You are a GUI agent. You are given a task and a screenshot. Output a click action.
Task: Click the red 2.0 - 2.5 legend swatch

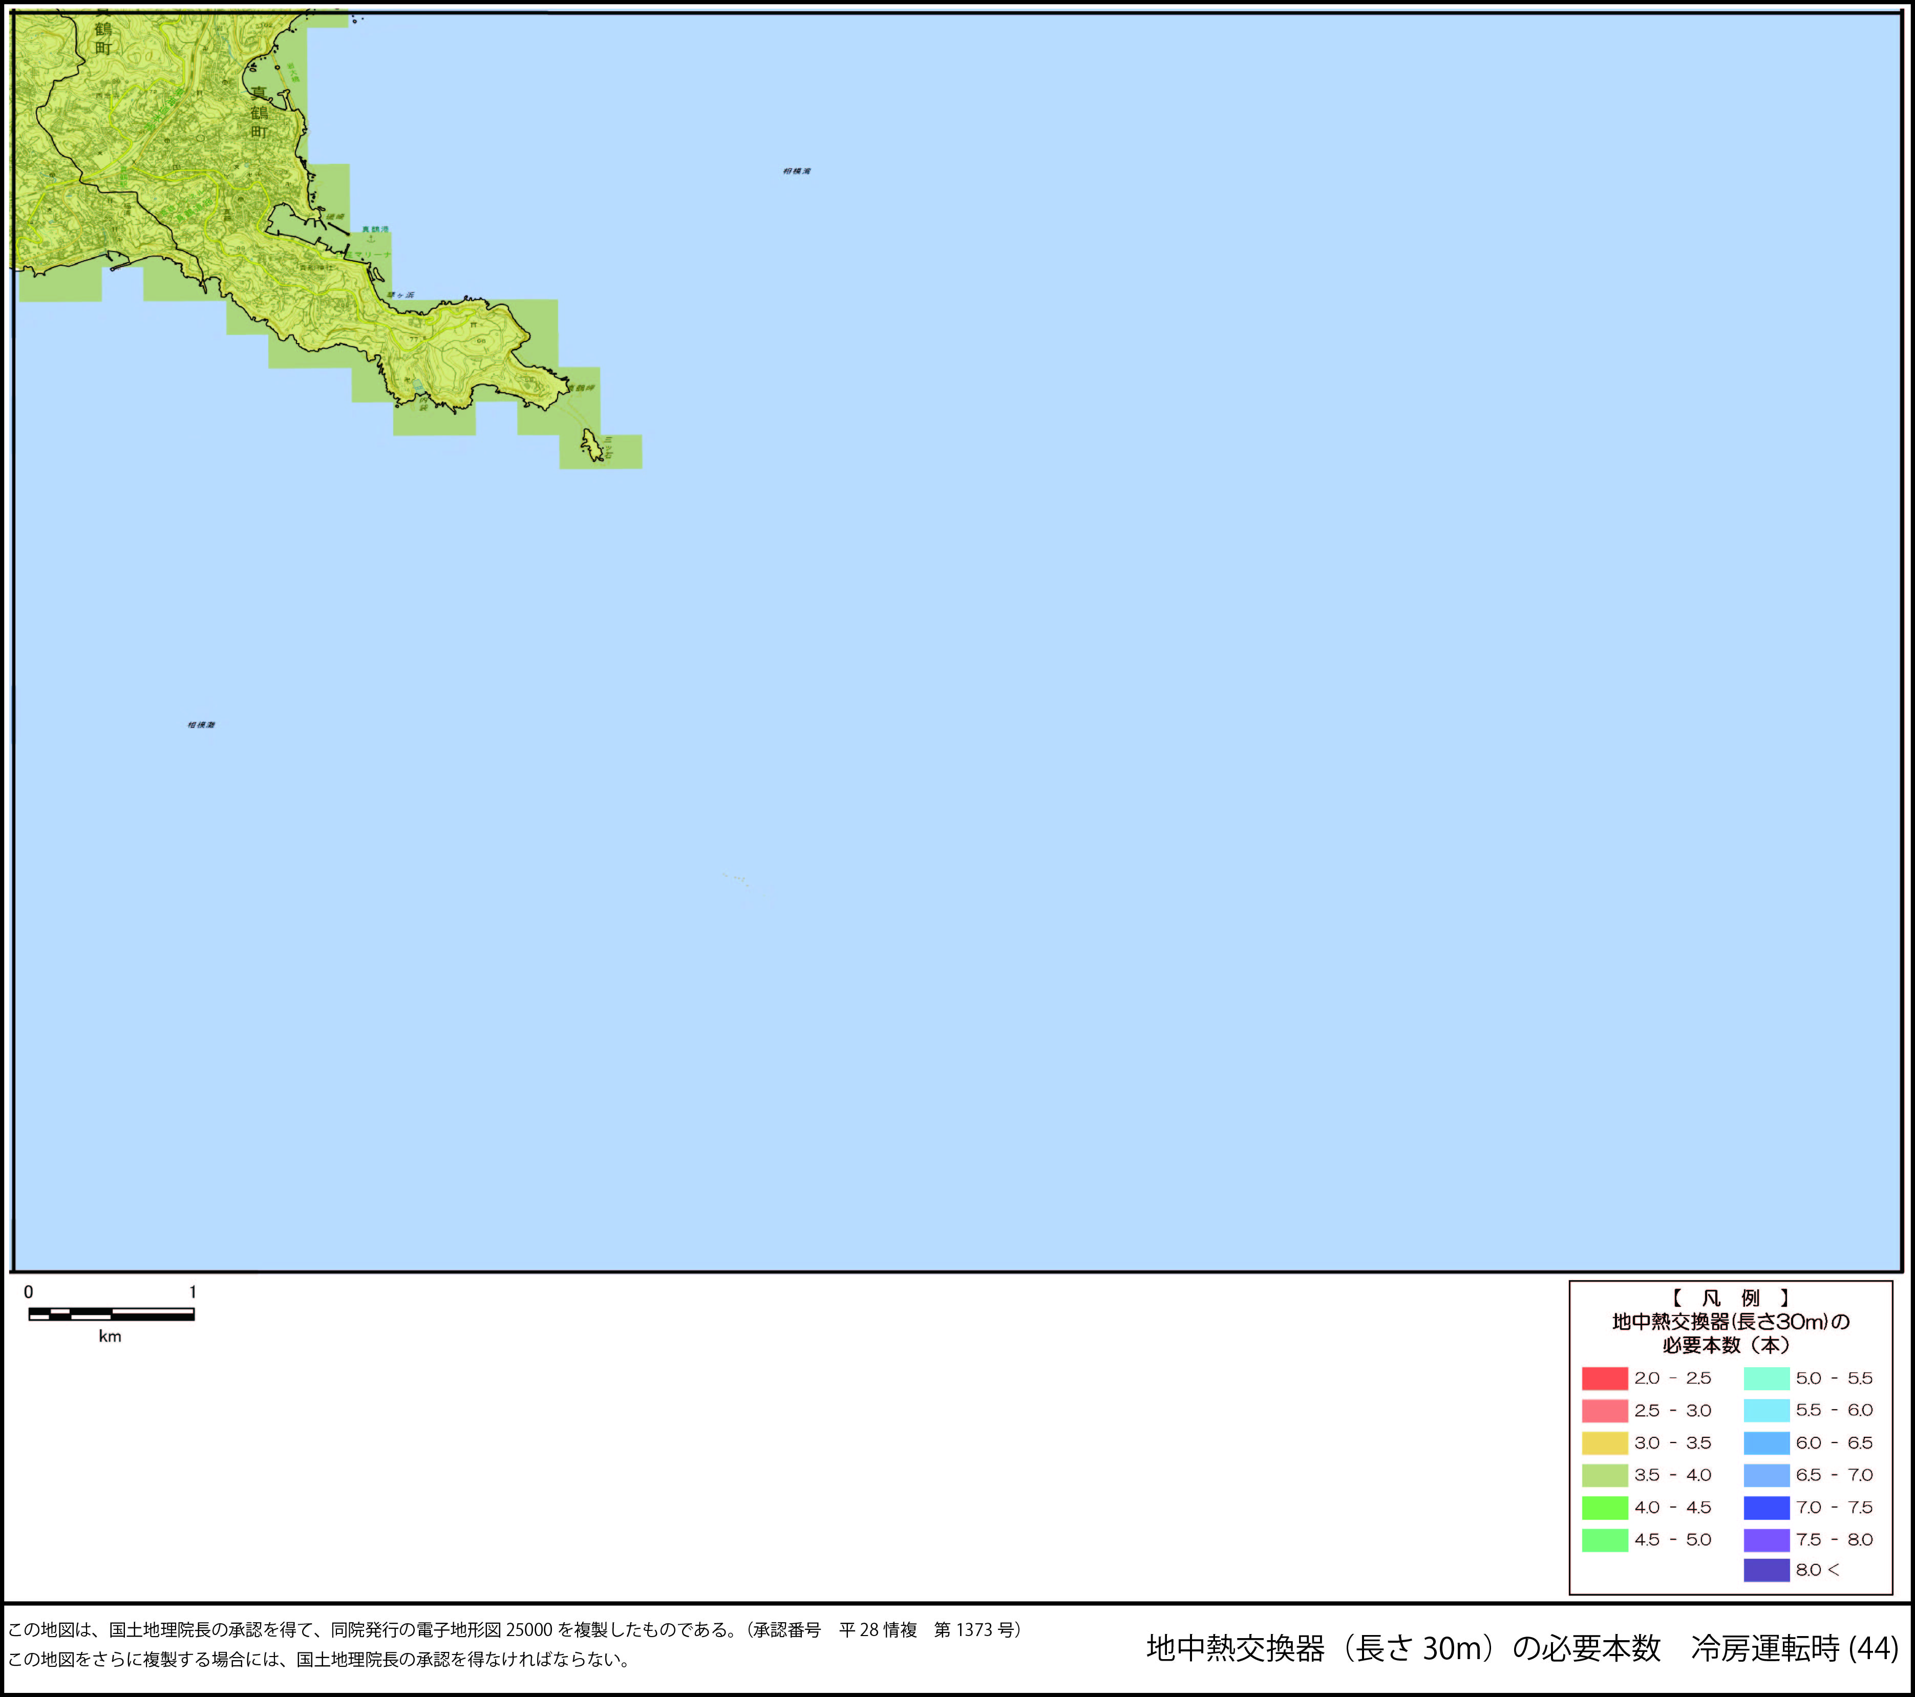[x=1604, y=1378]
